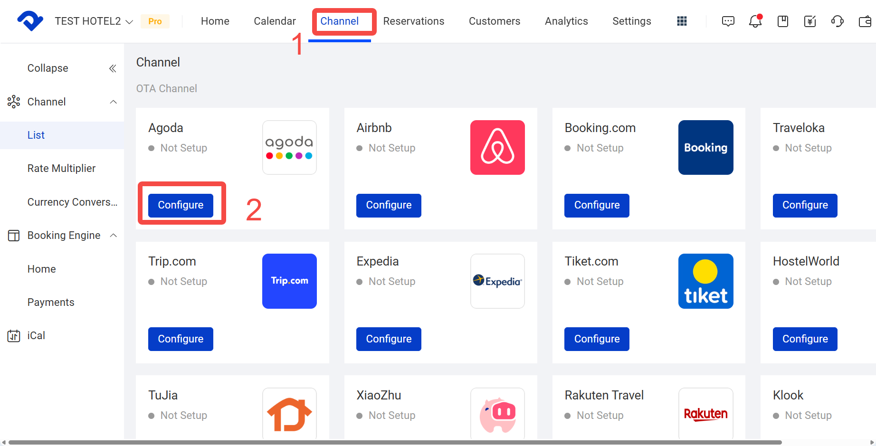Configure the Trip.com channel
The height and width of the screenshot is (446, 876).
pos(181,339)
